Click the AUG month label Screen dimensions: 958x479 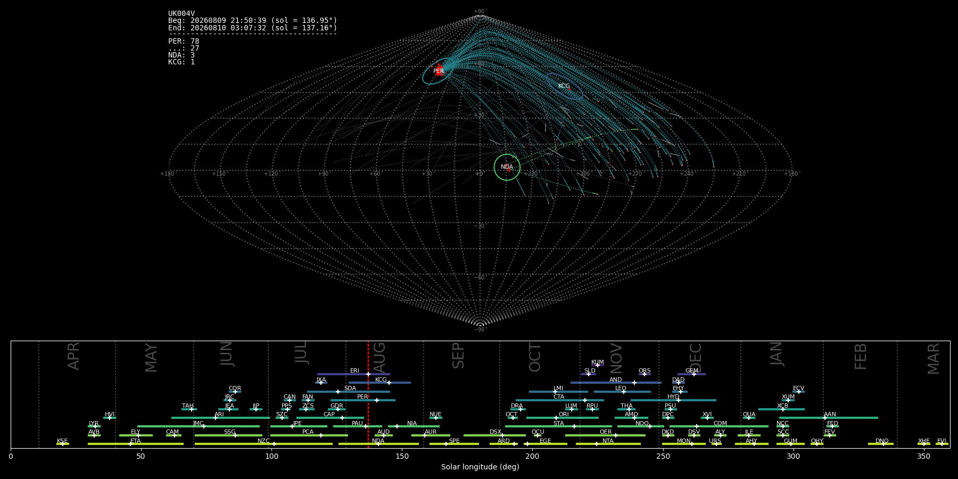point(379,358)
